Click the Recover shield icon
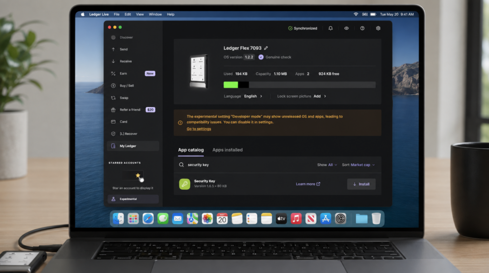Screen dimensions: 489x273 pyautogui.click(x=113, y=134)
